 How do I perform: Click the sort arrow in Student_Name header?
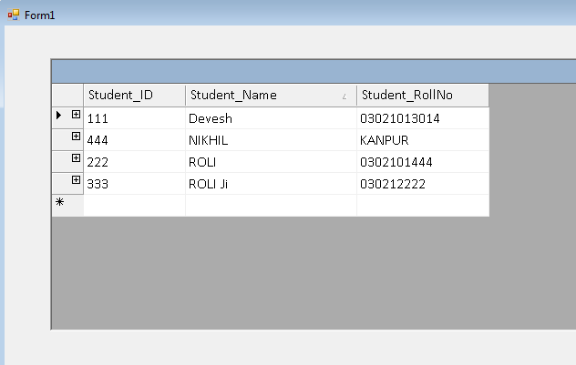[344, 96]
